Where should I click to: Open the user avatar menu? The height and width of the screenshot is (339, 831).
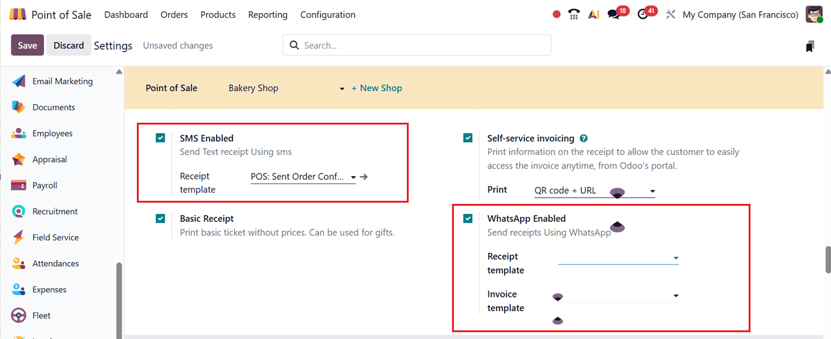click(814, 14)
